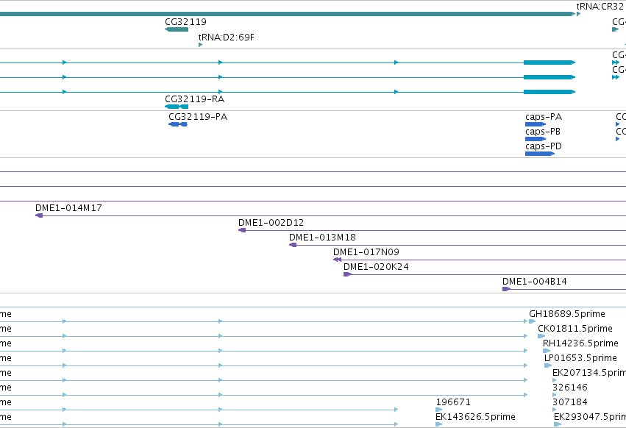The image size is (626, 428).
Task: Click the EK143626.5prime label text
Action: 475,417
